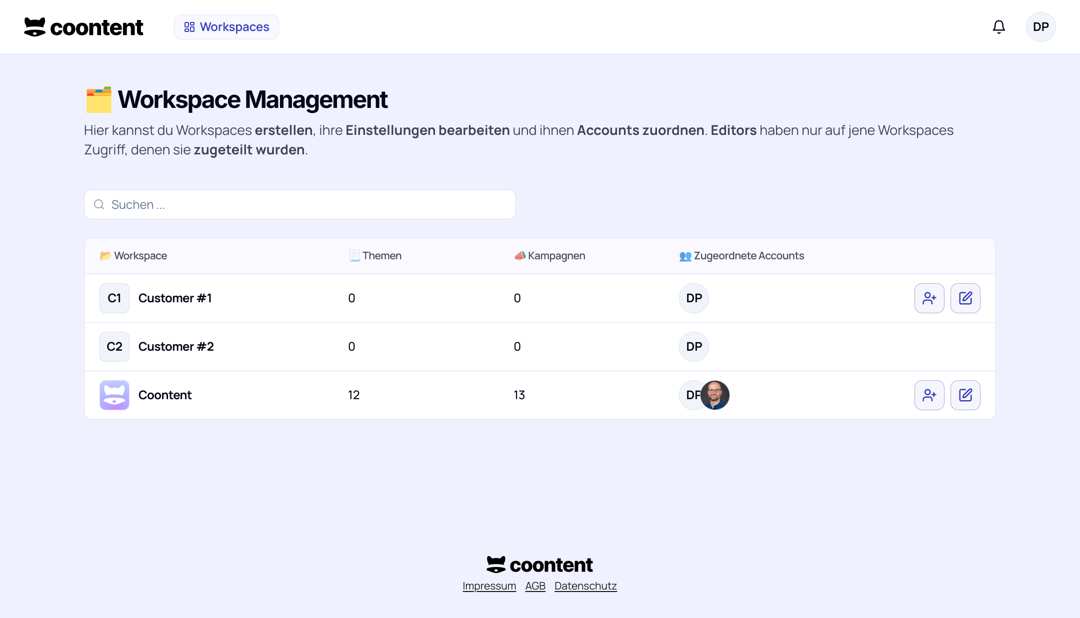Open the Workspaces navigation tab
Image resolution: width=1080 pixels, height=618 pixels.
point(226,27)
